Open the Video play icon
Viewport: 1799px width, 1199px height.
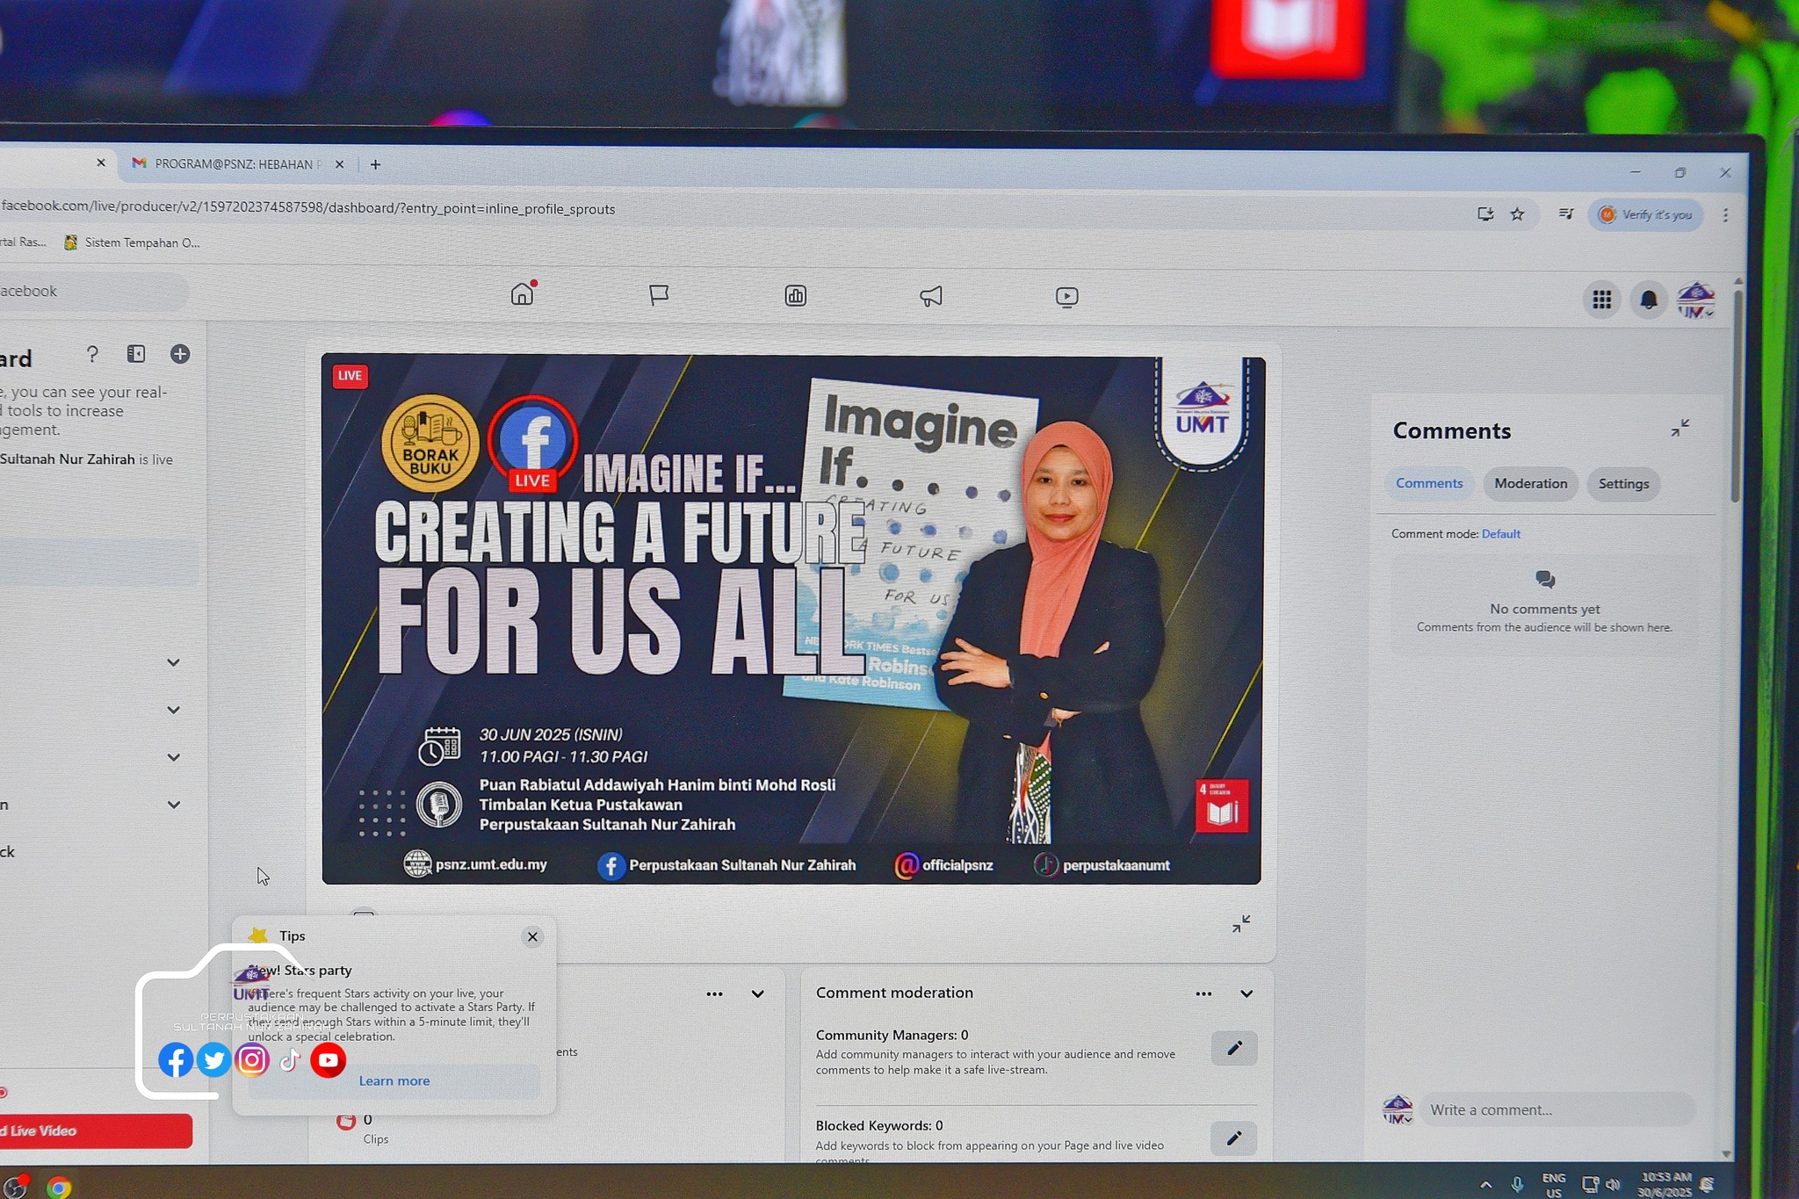click(x=1066, y=297)
